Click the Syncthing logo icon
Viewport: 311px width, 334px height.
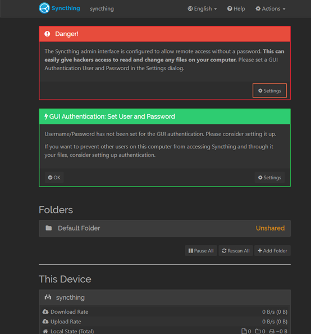(44, 8)
